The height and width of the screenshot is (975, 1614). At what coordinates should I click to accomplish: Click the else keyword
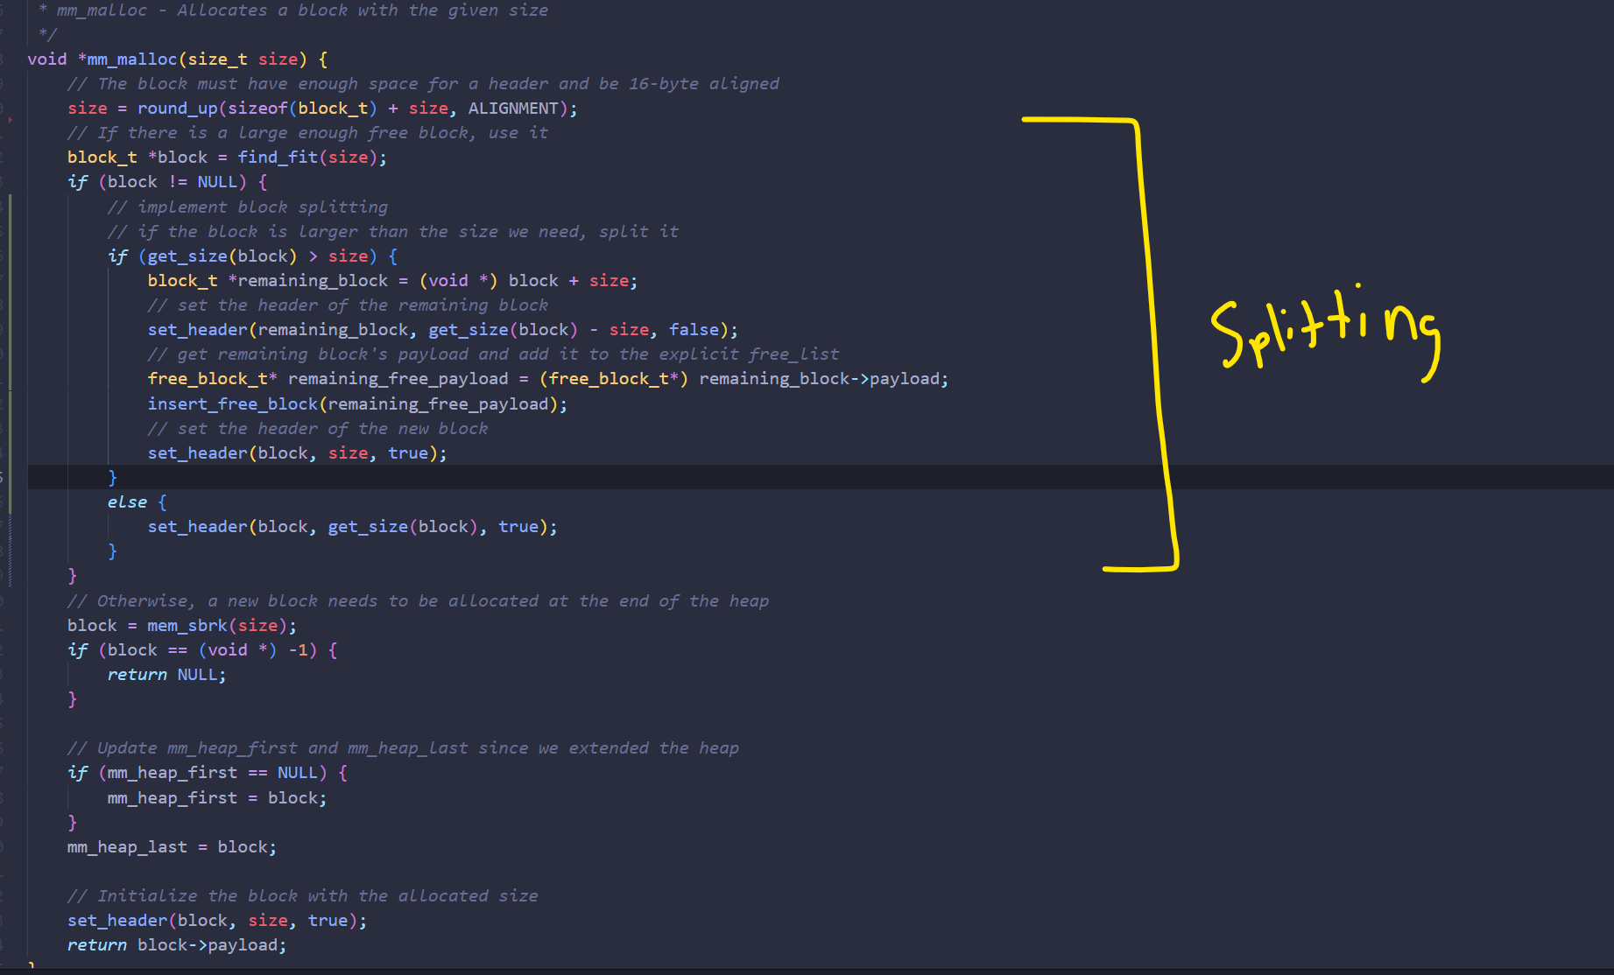click(127, 502)
